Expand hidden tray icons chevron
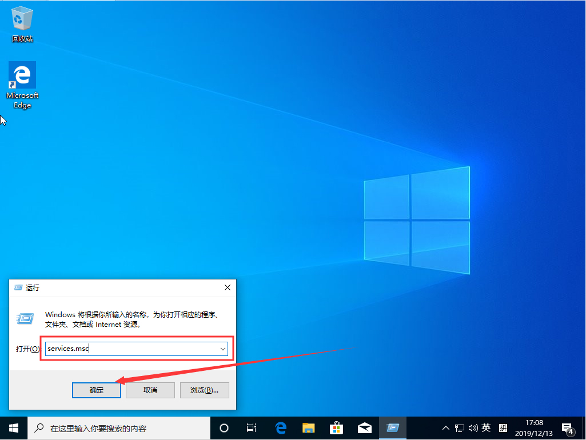586x440 pixels. click(x=445, y=427)
